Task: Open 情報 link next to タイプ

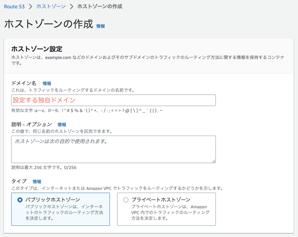Action: [x=37, y=182]
